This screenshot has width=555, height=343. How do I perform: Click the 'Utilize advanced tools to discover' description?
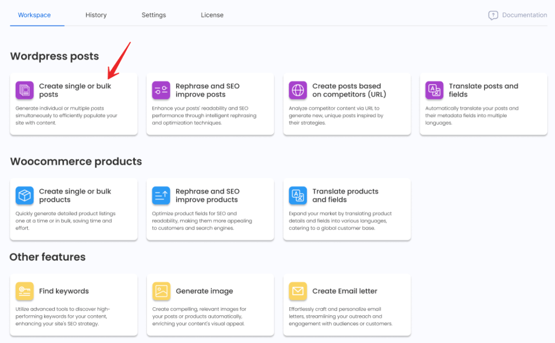[x=63, y=316]
